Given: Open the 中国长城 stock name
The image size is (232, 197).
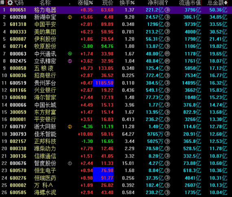Looking at the screenshot, I should (x=45, y=105).
